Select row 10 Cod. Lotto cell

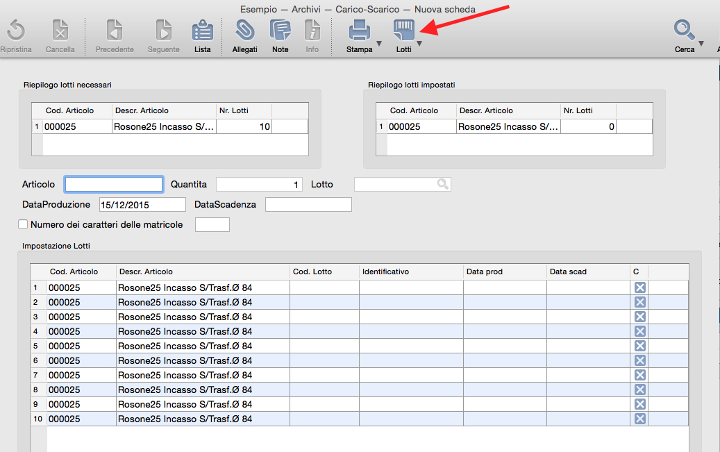[324, 419]
